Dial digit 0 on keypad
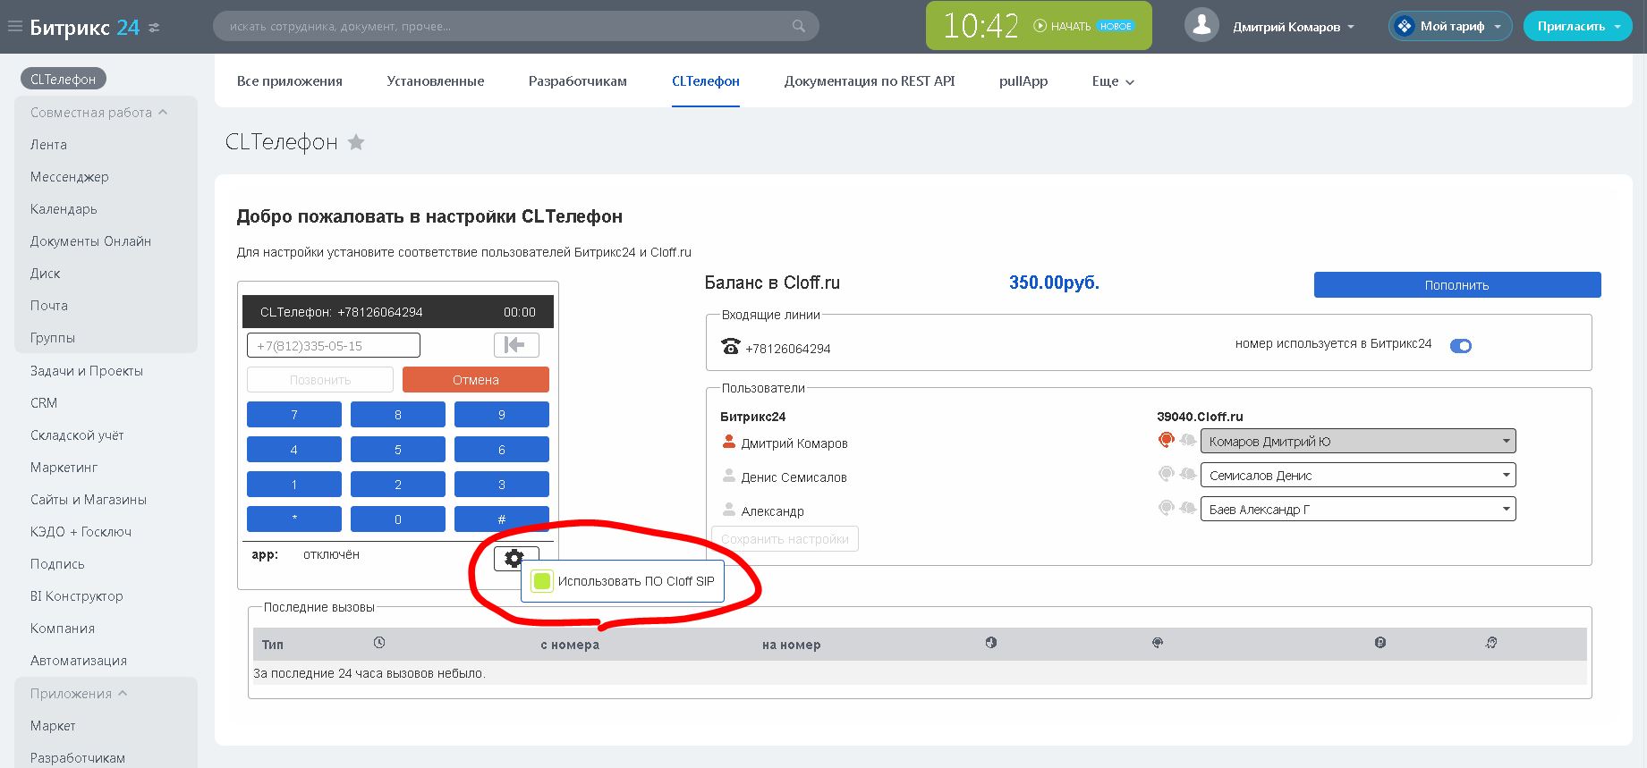This screenshot has width=1647, height=768. pos(398,519)
